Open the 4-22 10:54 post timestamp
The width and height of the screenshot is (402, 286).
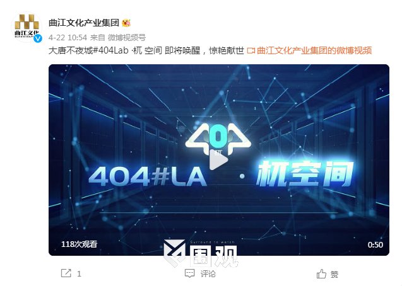click(68, 38)
